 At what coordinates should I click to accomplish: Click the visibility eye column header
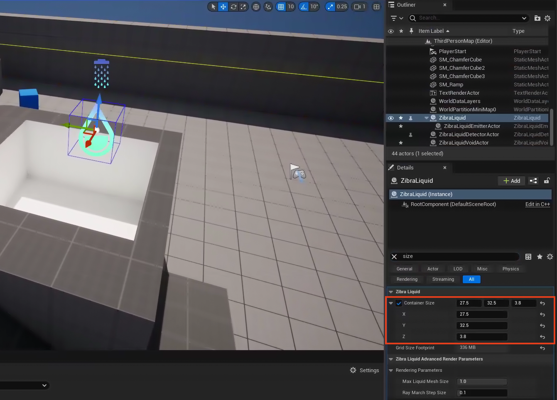coord(390,31)
